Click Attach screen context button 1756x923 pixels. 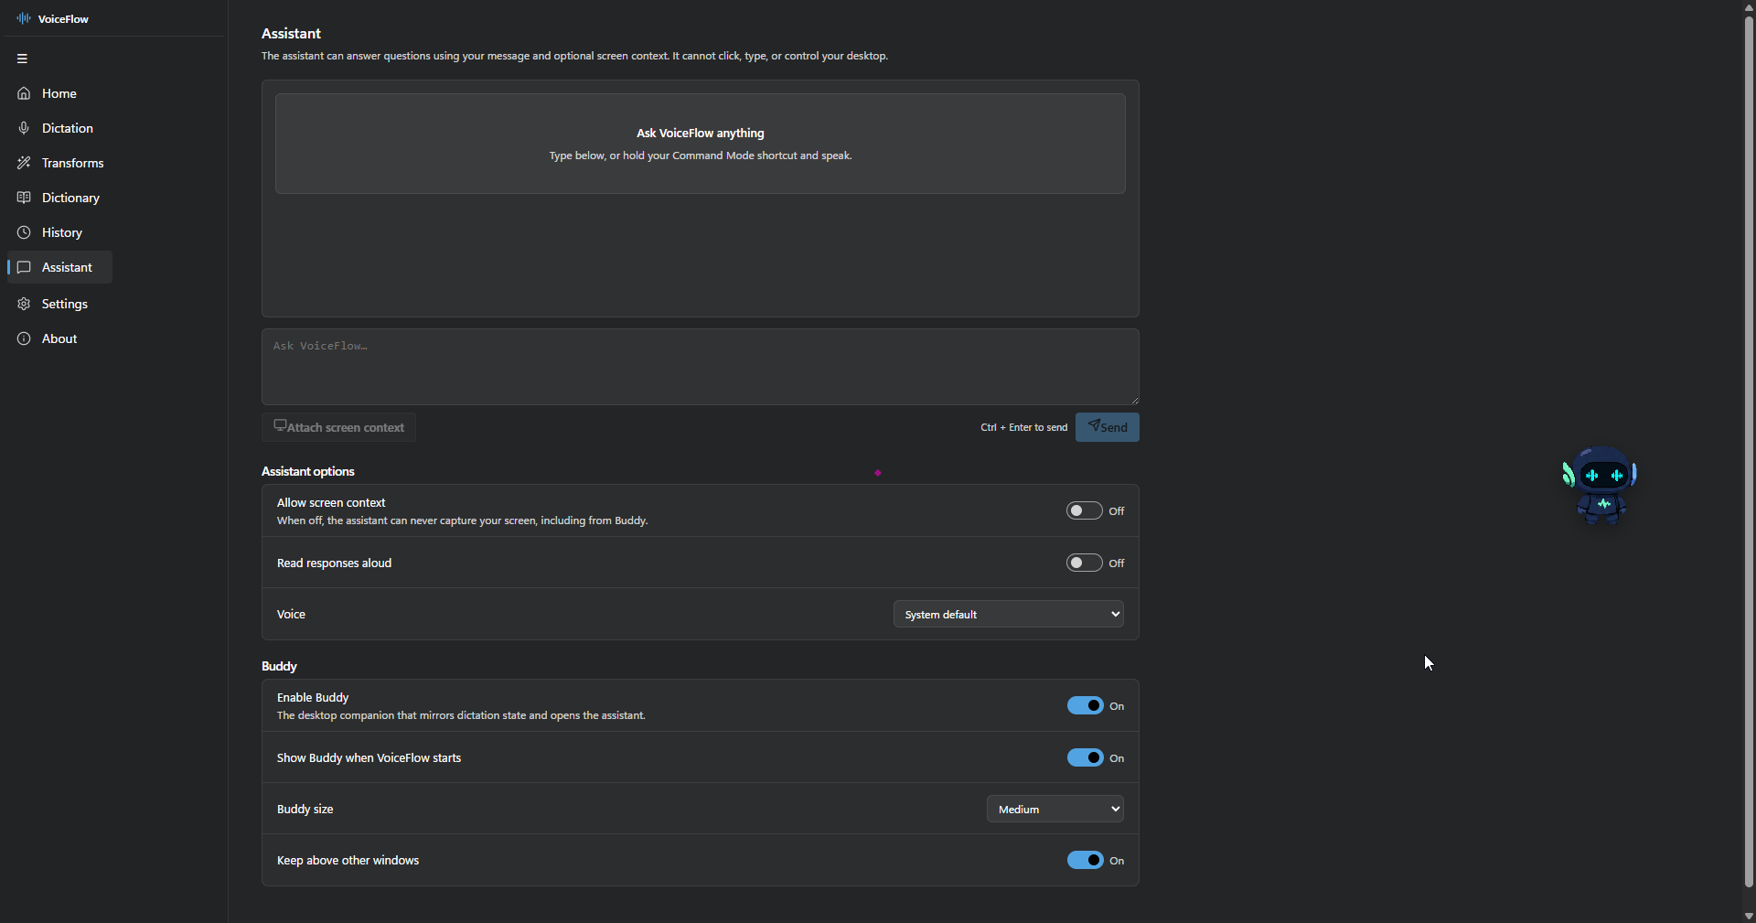[338, 427]
